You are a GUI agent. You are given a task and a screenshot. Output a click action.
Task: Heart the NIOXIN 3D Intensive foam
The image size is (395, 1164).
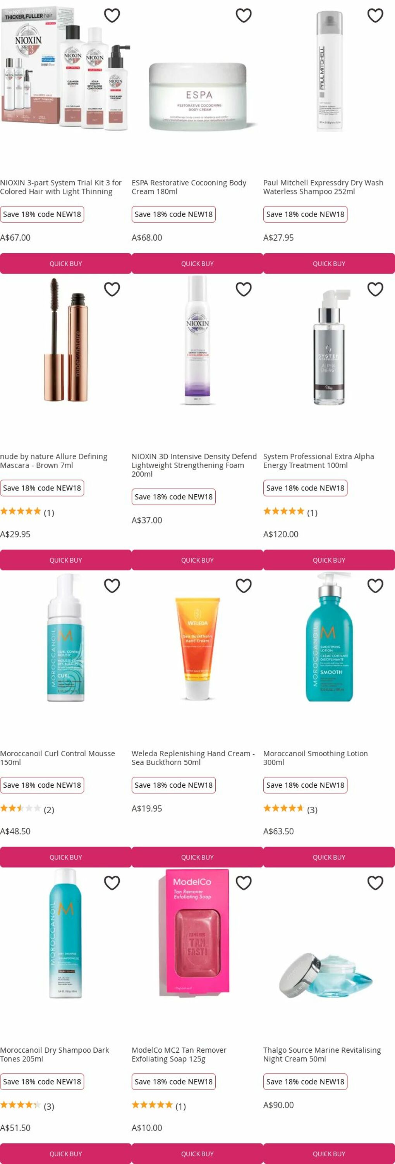(244, 289)
